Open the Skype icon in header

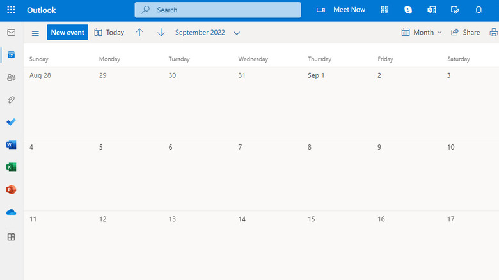click(x=408, y=10)
